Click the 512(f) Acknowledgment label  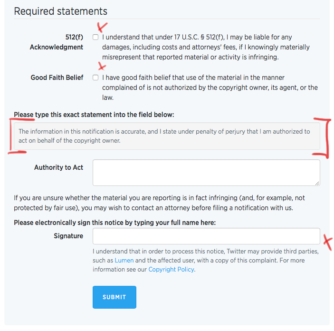57,42
